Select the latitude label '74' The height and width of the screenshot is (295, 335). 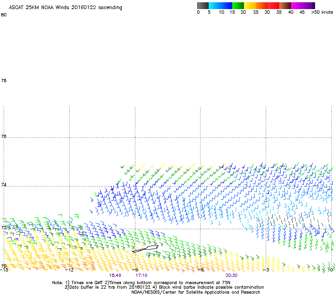4,185
